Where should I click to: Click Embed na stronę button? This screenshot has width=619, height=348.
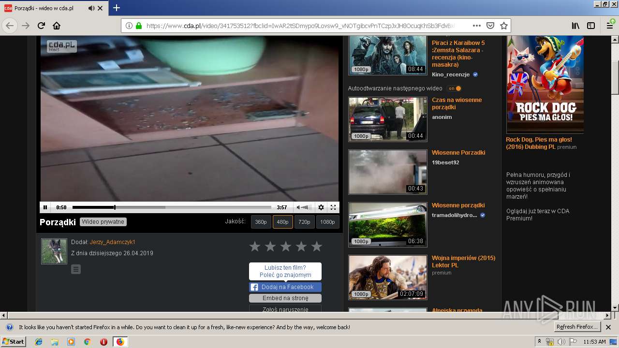click(x=285, y=298)
